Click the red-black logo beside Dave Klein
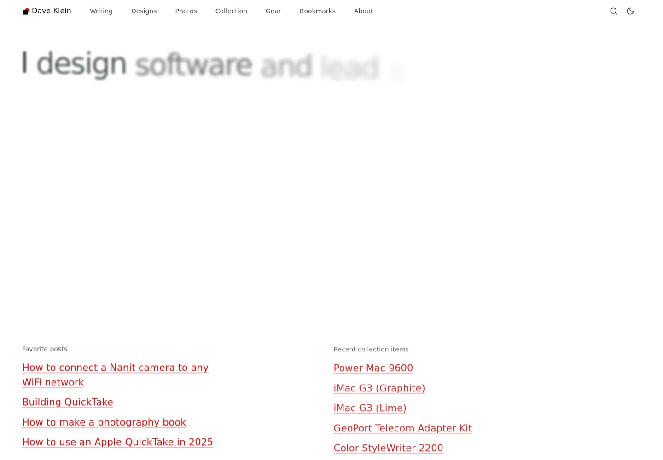Screen dimensions: 663x460 tap(26, 11)
